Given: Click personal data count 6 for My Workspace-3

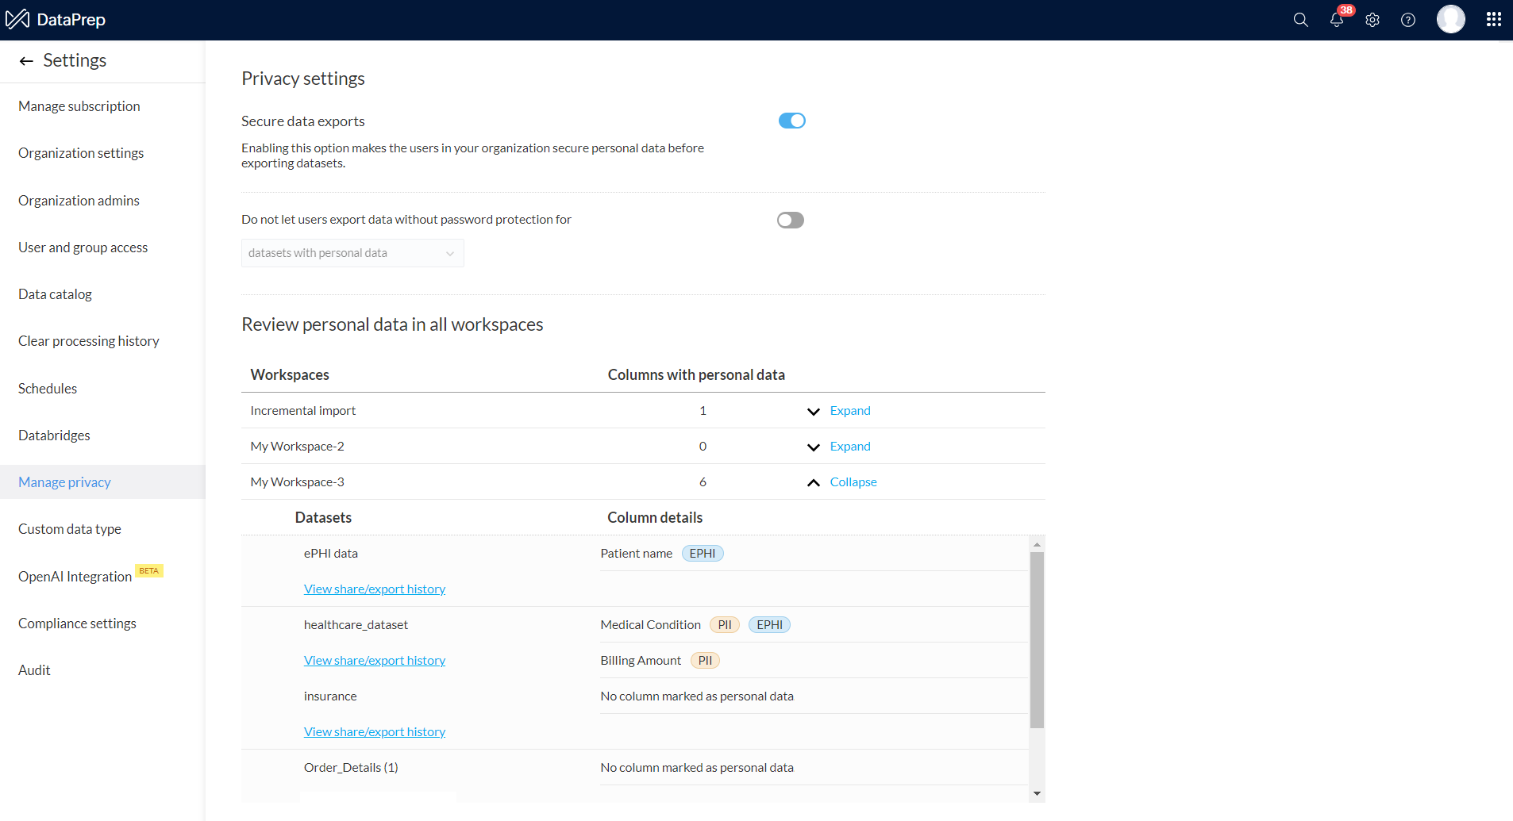Looking at the screenshot, I should pyautogui.click(x=703, y=481).
